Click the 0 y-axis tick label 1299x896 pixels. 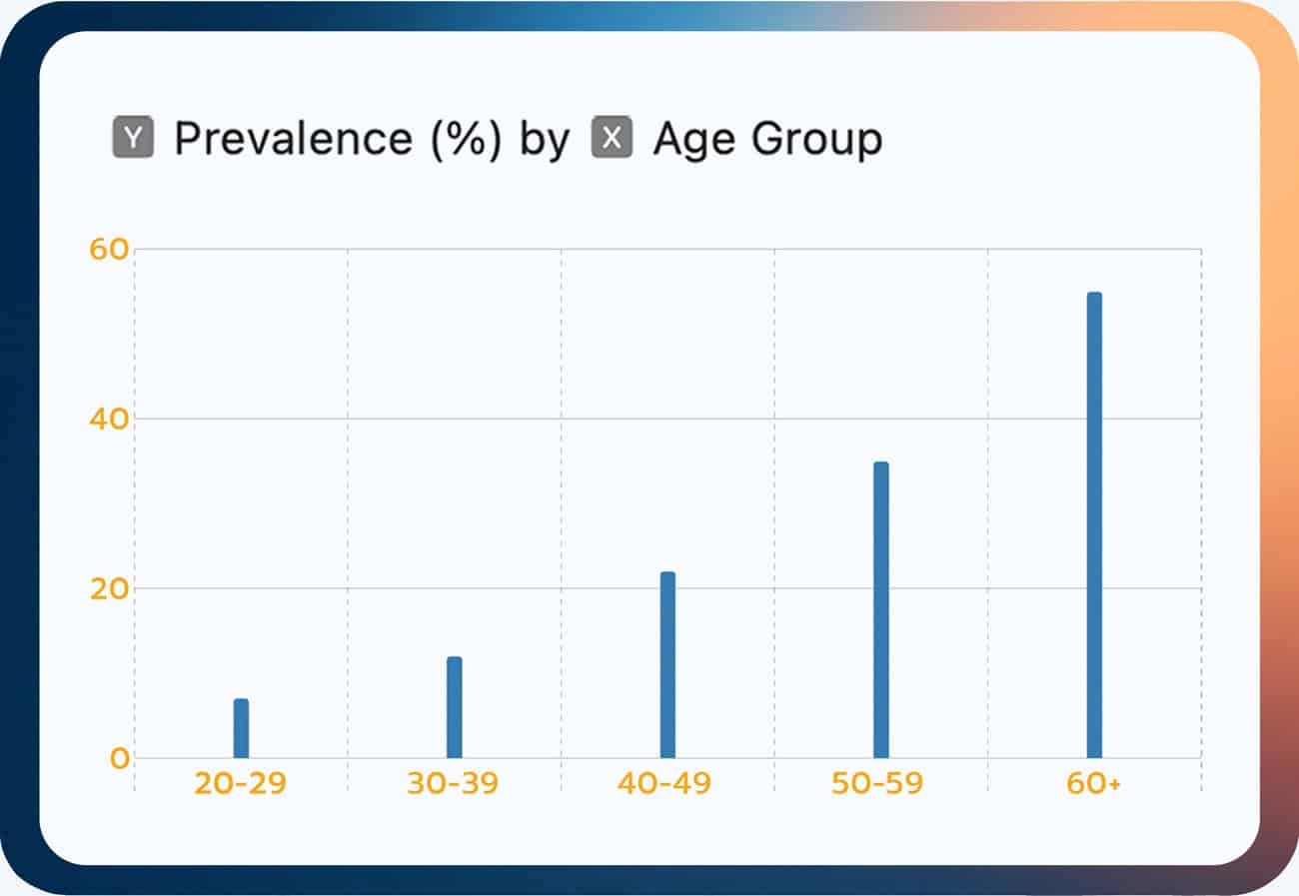[120, 759]
